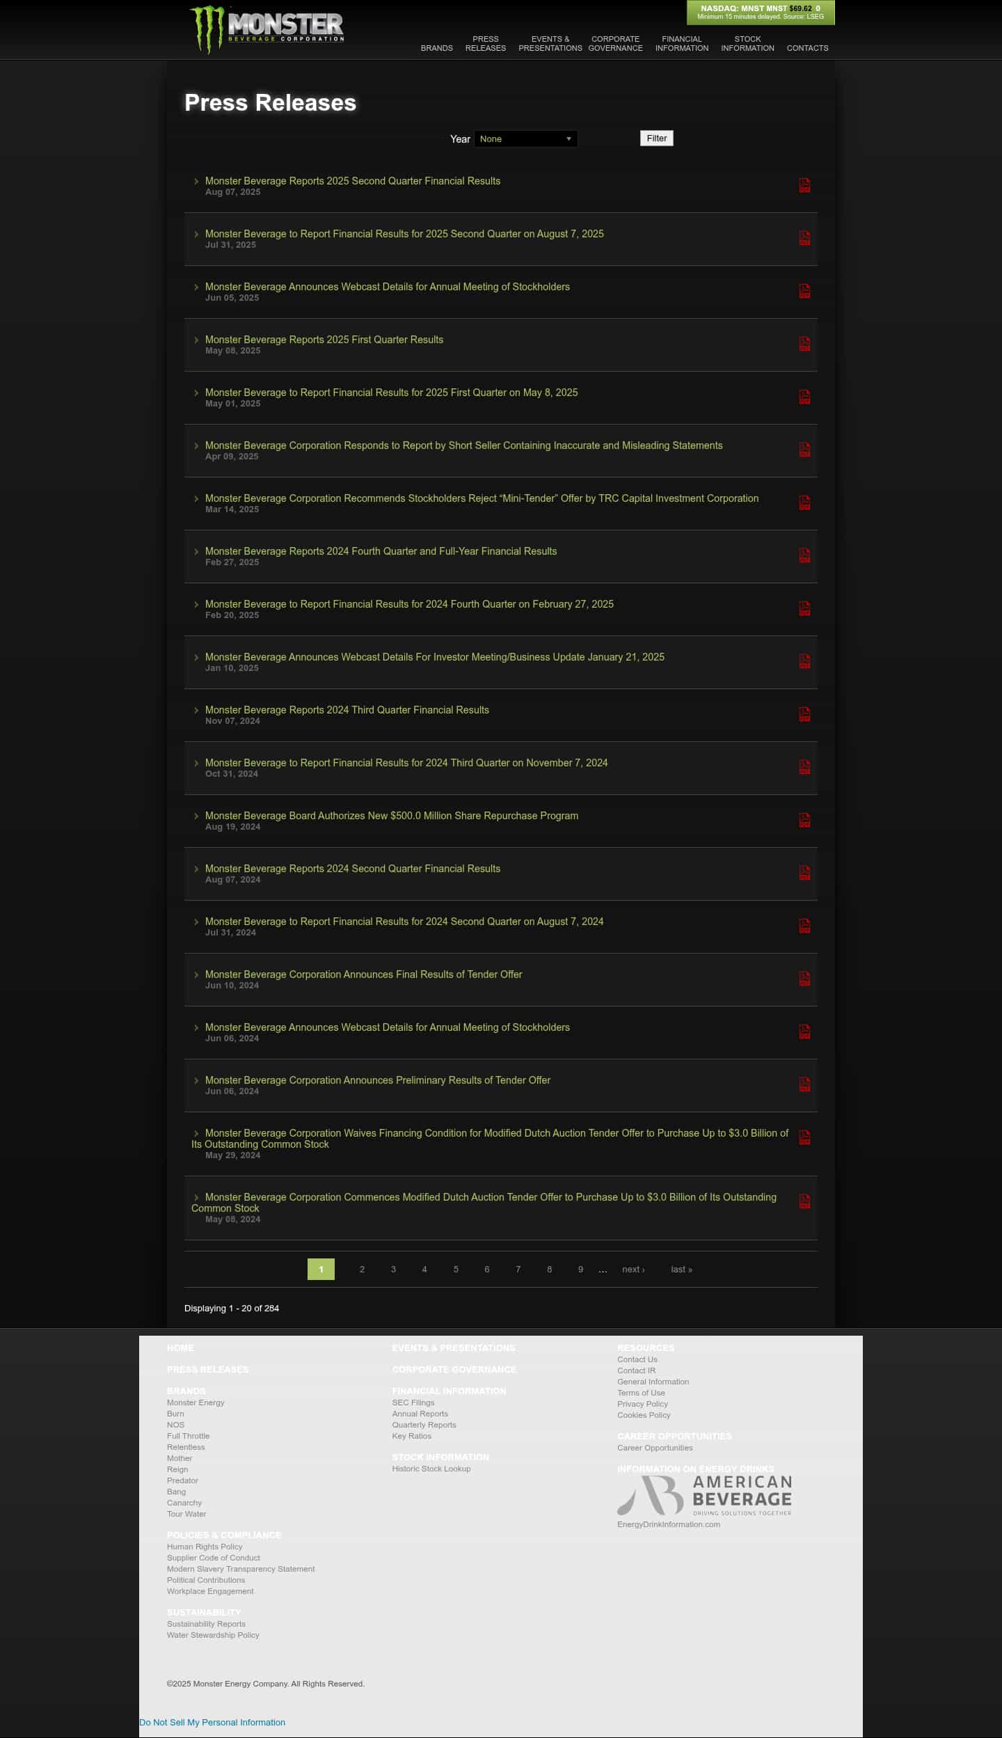Open PDF for Short Seller response release
The image size is (1002, 1738).
click(804, 450)
